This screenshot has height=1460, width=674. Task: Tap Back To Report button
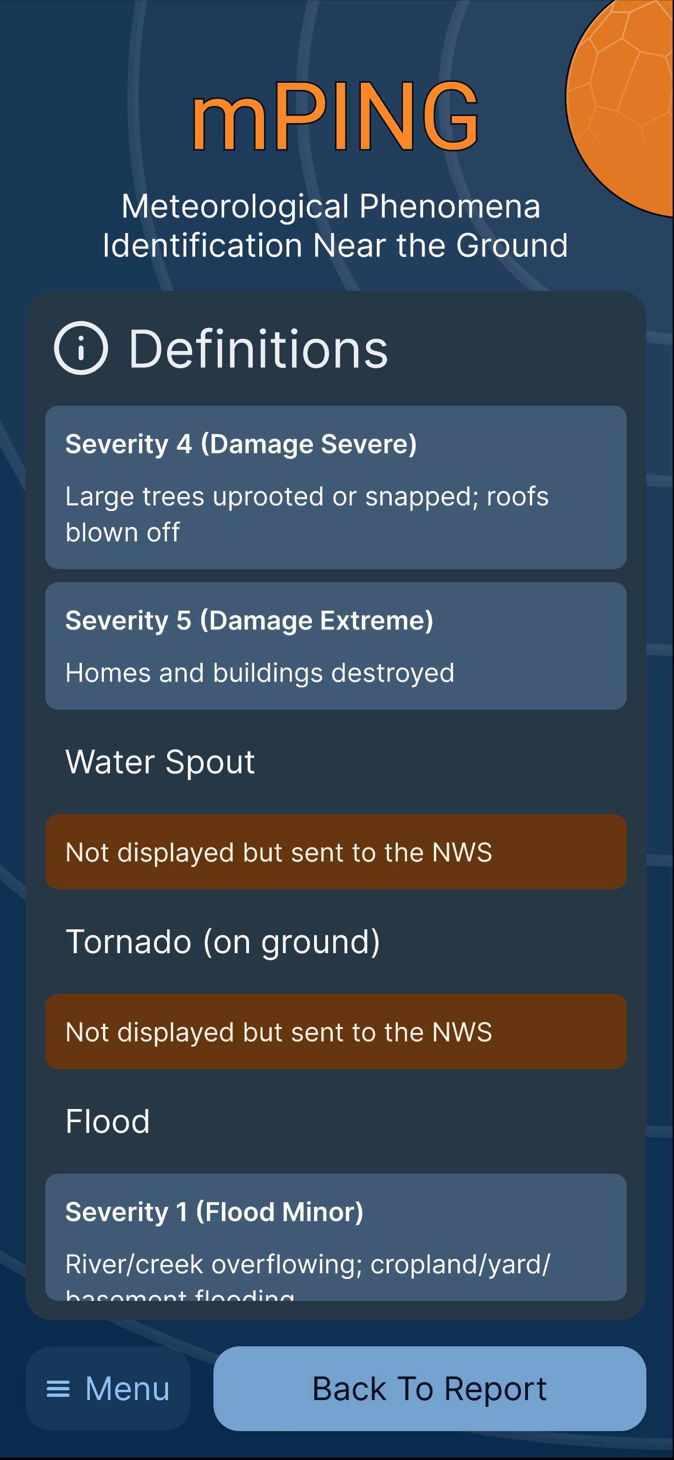430,1388
